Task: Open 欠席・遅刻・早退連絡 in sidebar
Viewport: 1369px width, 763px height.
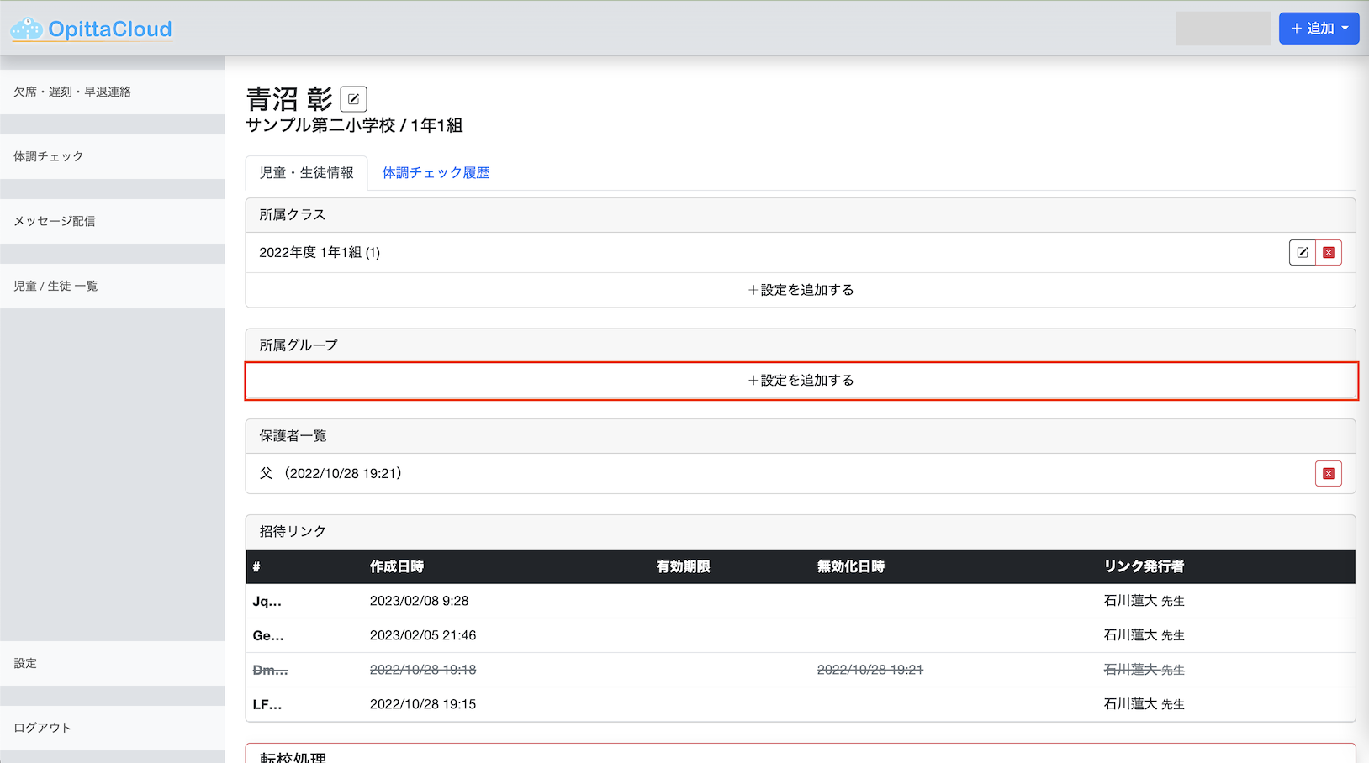Action: 113,92
